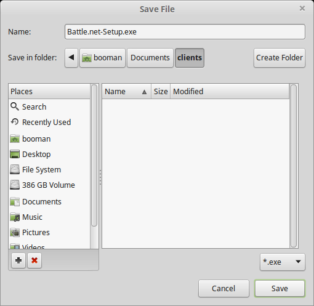Open the Recently Used clock icon
The width and height of the screenshot is (314, 306).
[15, 122]
